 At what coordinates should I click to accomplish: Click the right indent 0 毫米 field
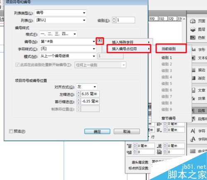tap(176, 124)
